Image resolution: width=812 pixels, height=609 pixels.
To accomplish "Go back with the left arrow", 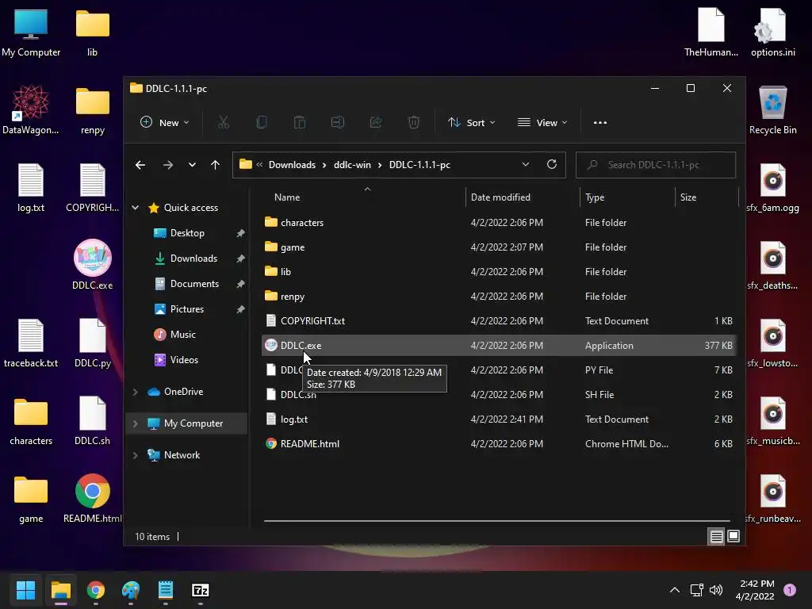I will click(x=140, y=165).
